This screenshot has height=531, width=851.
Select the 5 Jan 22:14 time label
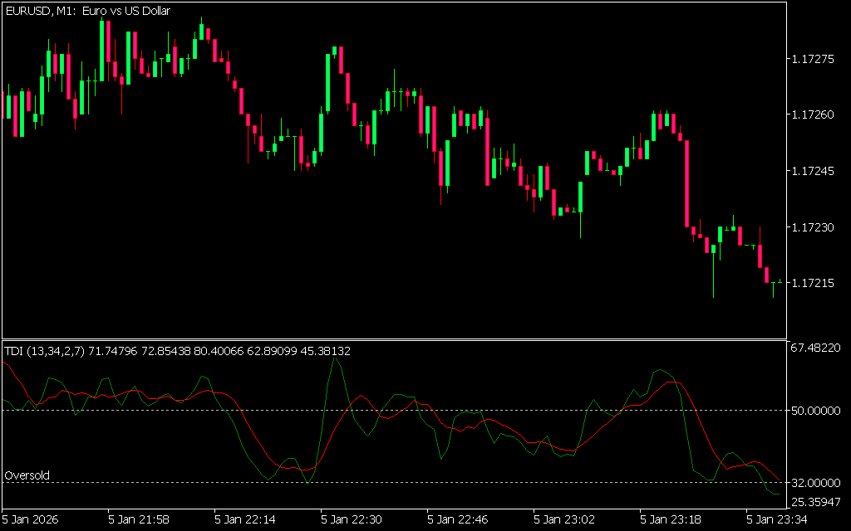(246, 519)
